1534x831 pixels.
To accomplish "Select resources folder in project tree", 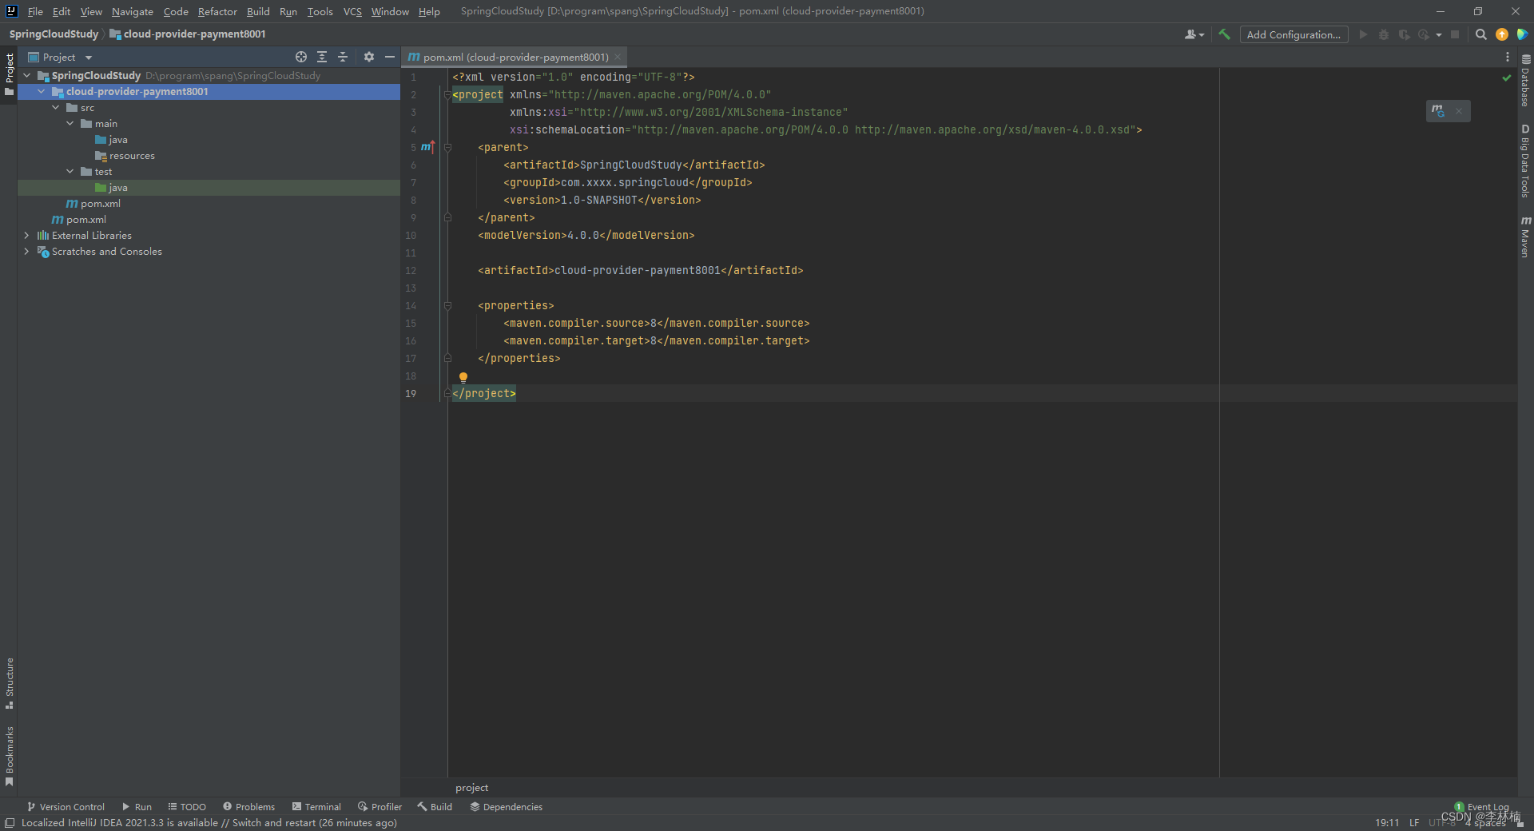I will point(132,155).
